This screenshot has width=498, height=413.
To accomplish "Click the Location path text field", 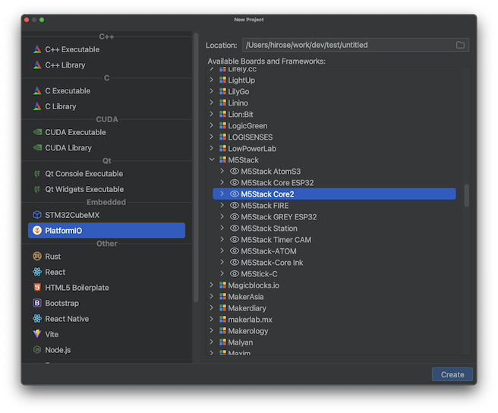I will pos(347,45).
